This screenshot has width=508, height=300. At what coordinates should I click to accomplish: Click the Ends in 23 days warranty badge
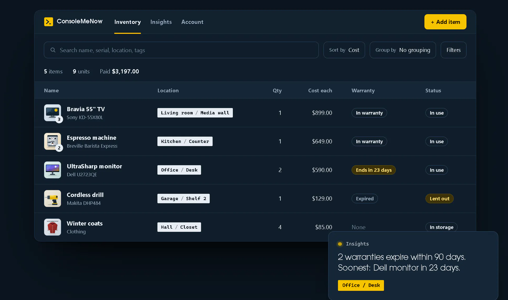(373, 170)
